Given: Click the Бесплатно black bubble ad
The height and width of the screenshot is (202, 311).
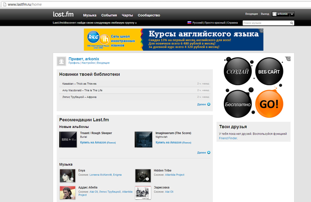Looking at the screenshot, I should click(x=238, y=104).
